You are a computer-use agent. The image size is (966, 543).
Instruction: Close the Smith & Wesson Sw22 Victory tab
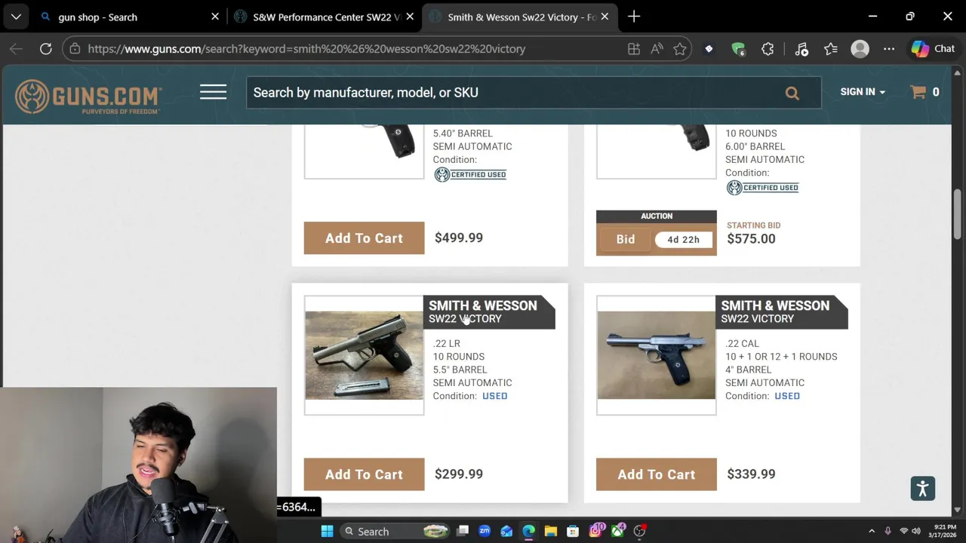click(605, 17)
